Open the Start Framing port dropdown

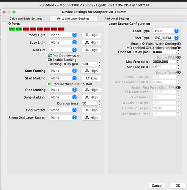click(63, 71)
